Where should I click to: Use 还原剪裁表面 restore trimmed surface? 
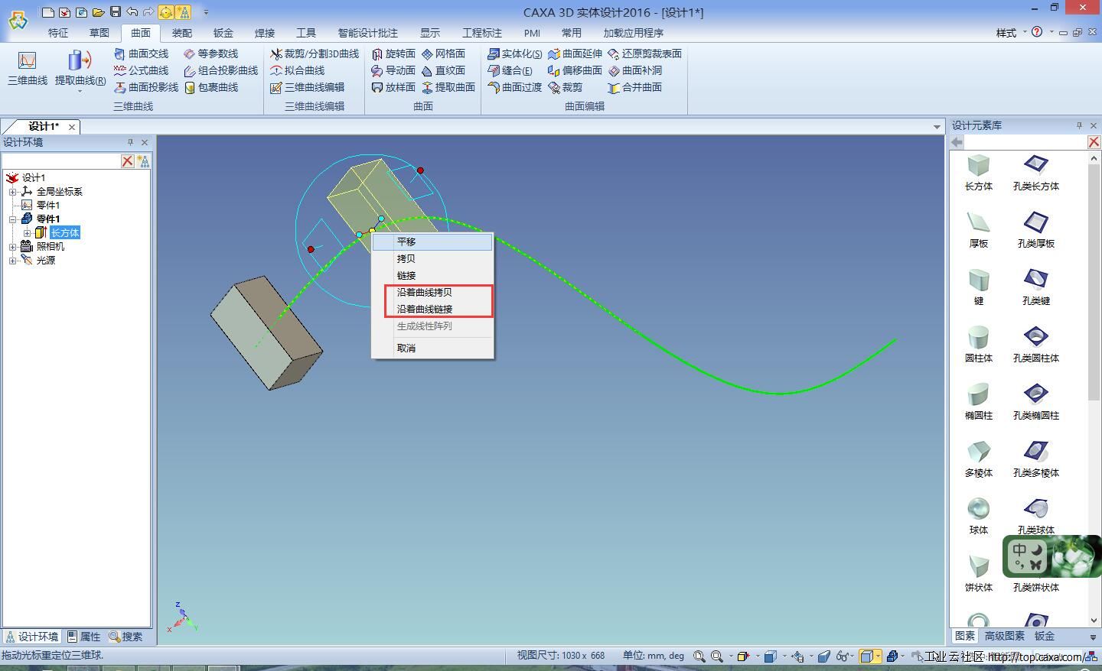pos(644,53)
